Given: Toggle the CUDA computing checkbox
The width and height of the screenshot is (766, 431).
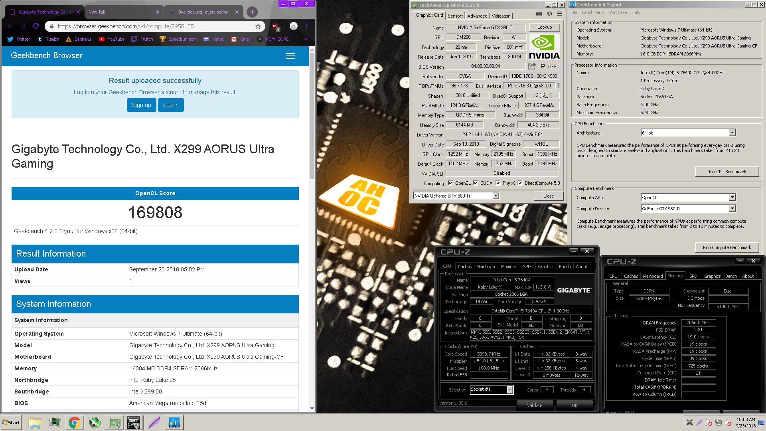Looking at the screenshot, I should (476, 183).
